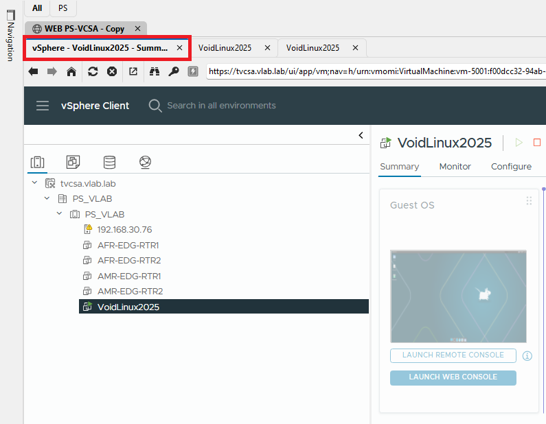
Task: Select the PS_VLAB cluster item
Action: tap(104, 214)
